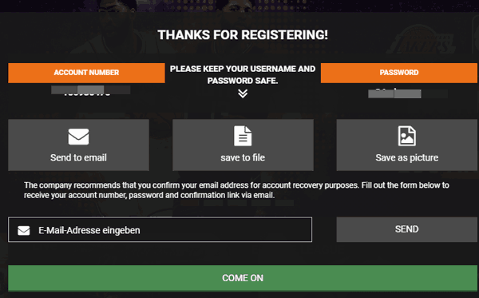Viewport: 479px width, 298px height.
Task: Click the SEND button
Action: (407, 229)
